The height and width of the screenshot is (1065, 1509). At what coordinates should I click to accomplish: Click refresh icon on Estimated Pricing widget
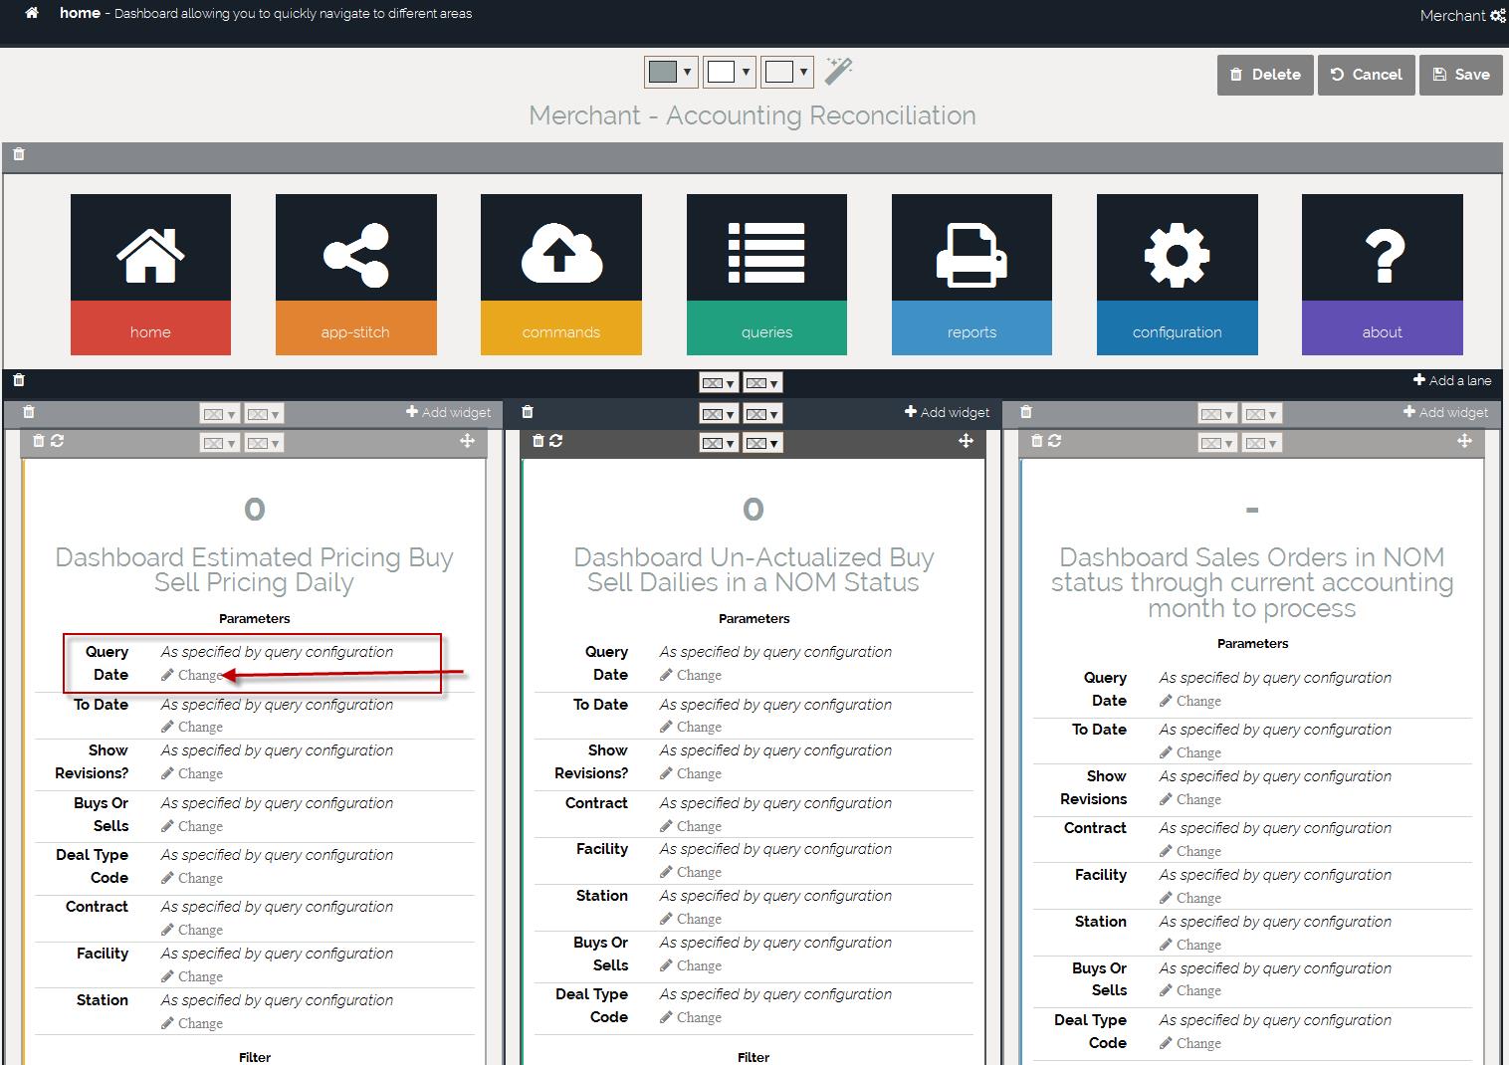pos(58,441)
